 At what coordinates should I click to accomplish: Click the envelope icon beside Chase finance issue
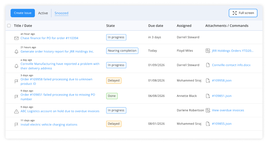point(17,38)
